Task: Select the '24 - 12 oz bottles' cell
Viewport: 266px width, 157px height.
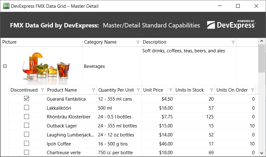Action: tap(119, 135)
